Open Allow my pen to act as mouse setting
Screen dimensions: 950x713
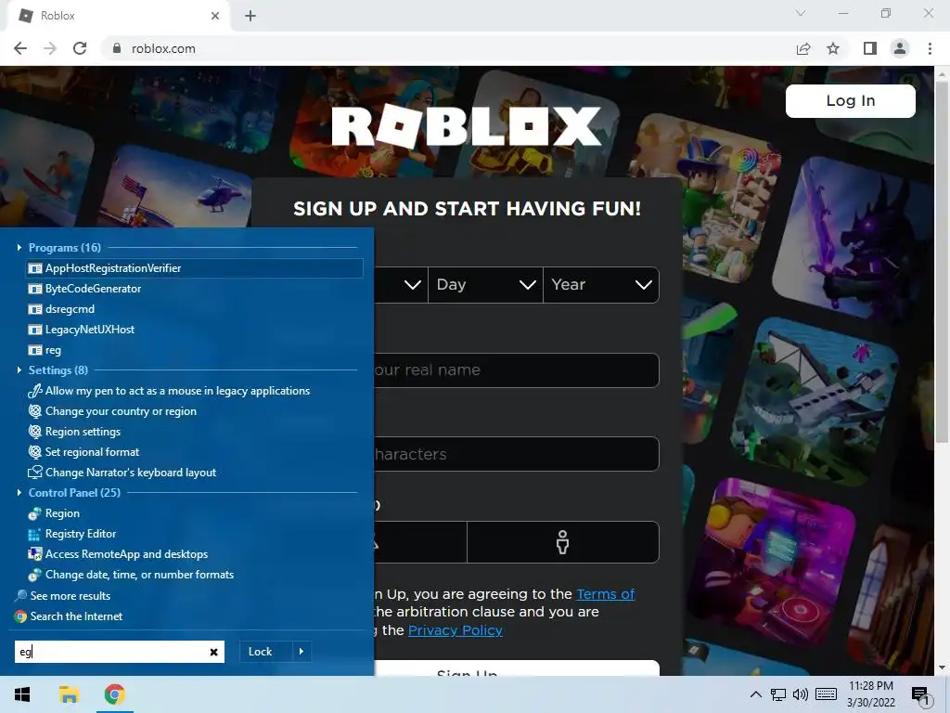(195, 391)
